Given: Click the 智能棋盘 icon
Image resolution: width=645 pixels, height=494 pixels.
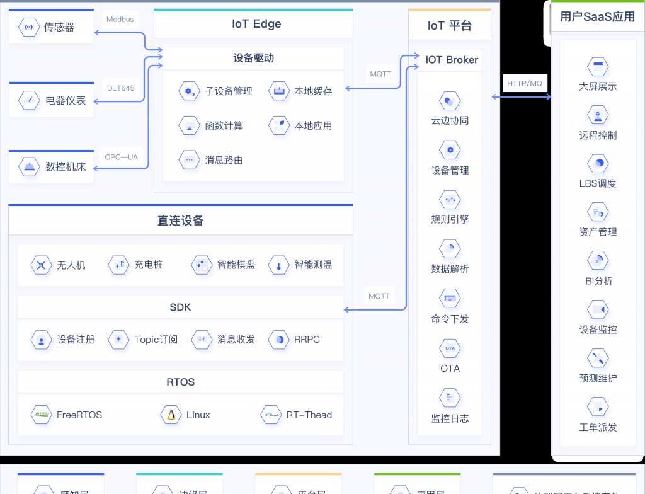Looking at the screenshot, I should [202, 265].
